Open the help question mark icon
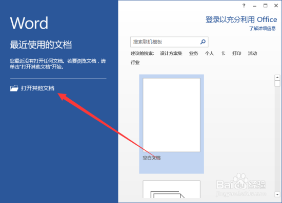The width and height of the screenshot is (282, 203). coord(244,6)
